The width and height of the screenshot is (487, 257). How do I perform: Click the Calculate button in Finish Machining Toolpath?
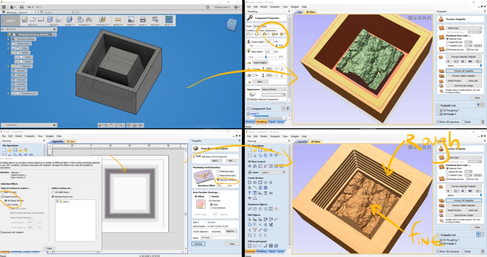coord(198,244)
